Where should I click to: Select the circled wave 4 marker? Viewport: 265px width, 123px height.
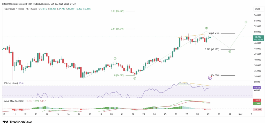point(230,51)
